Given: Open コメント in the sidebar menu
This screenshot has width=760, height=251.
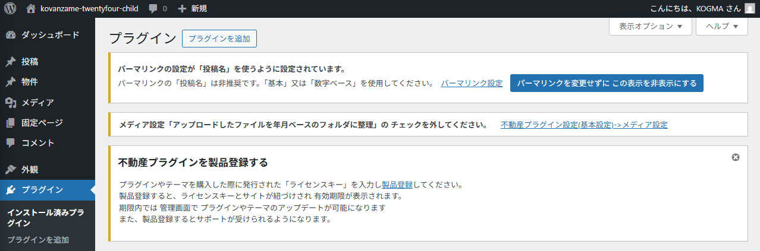Looking at the screenshot, I should pyautogui.click(x=37, y=143).
